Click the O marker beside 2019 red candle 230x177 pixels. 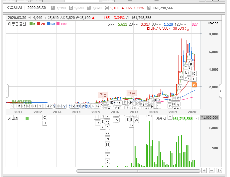(179, 87)
